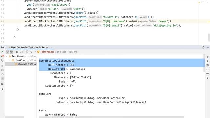This screenshot has width=210, height=118.
Task: Click Scroll to End console icon
Action: pos(208,69)
